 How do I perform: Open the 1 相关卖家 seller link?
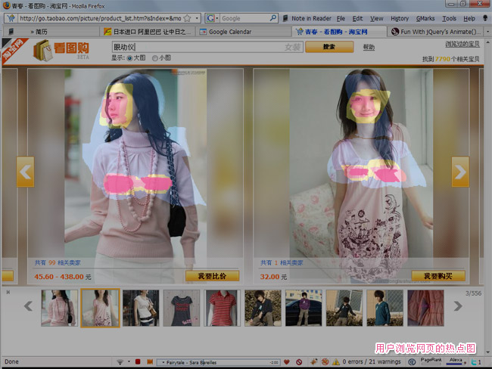282,262
